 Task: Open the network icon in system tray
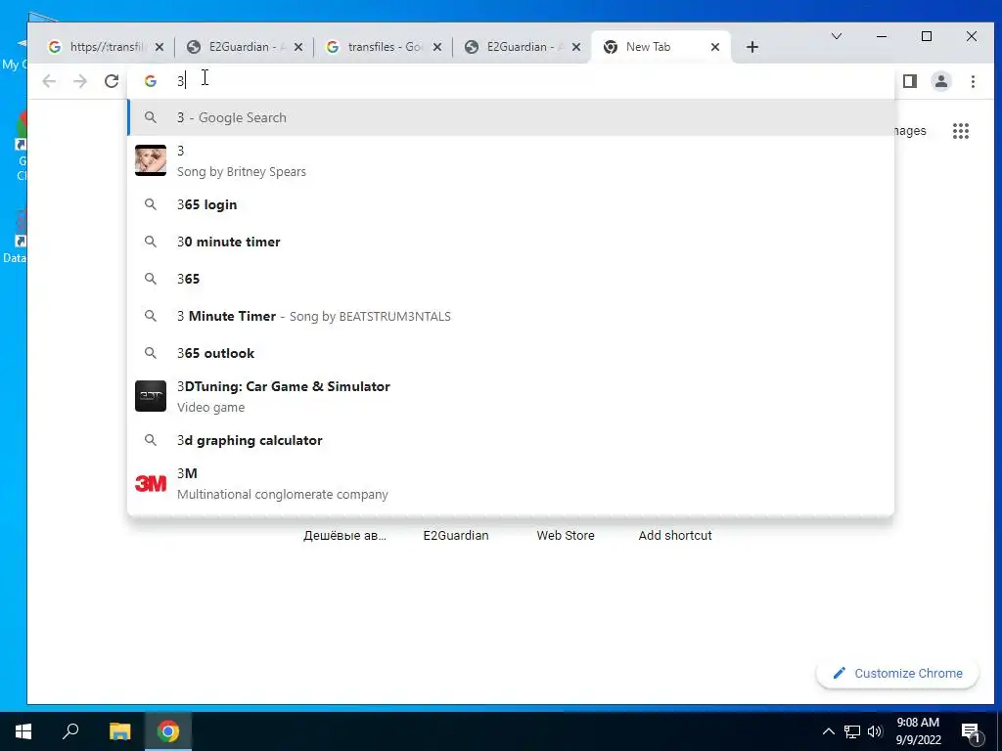852,731
